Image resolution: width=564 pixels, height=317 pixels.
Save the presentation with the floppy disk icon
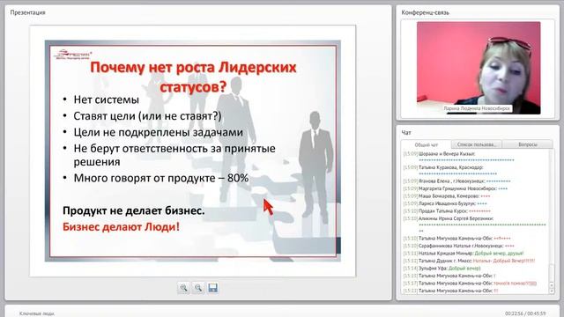(x=213, y=288)
